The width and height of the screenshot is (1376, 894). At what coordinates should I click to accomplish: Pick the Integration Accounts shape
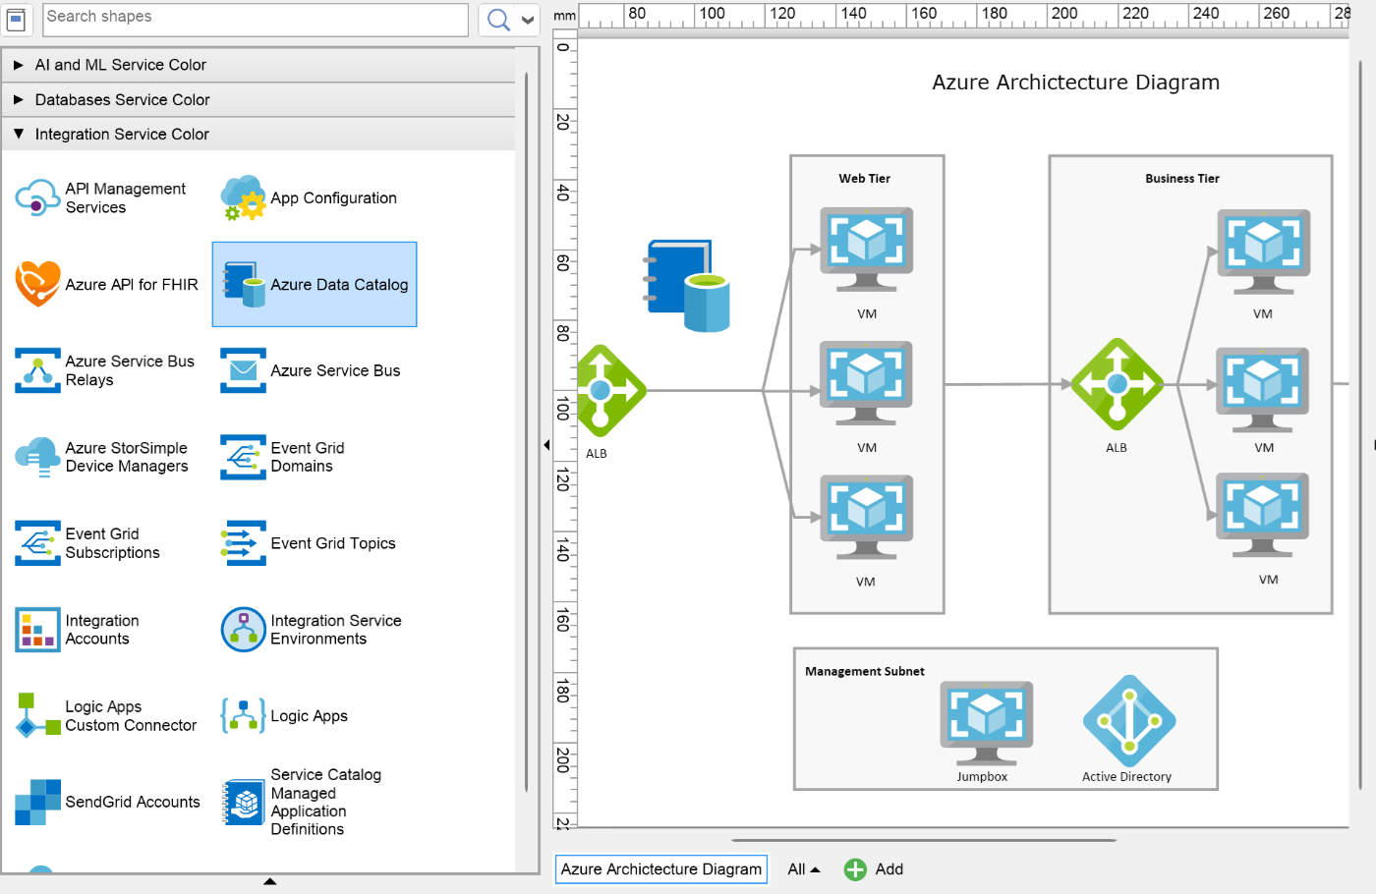pyautogui.click(x=78, y=630)
